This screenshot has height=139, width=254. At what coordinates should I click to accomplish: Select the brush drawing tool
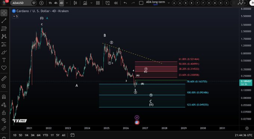(x=4, y=52)
